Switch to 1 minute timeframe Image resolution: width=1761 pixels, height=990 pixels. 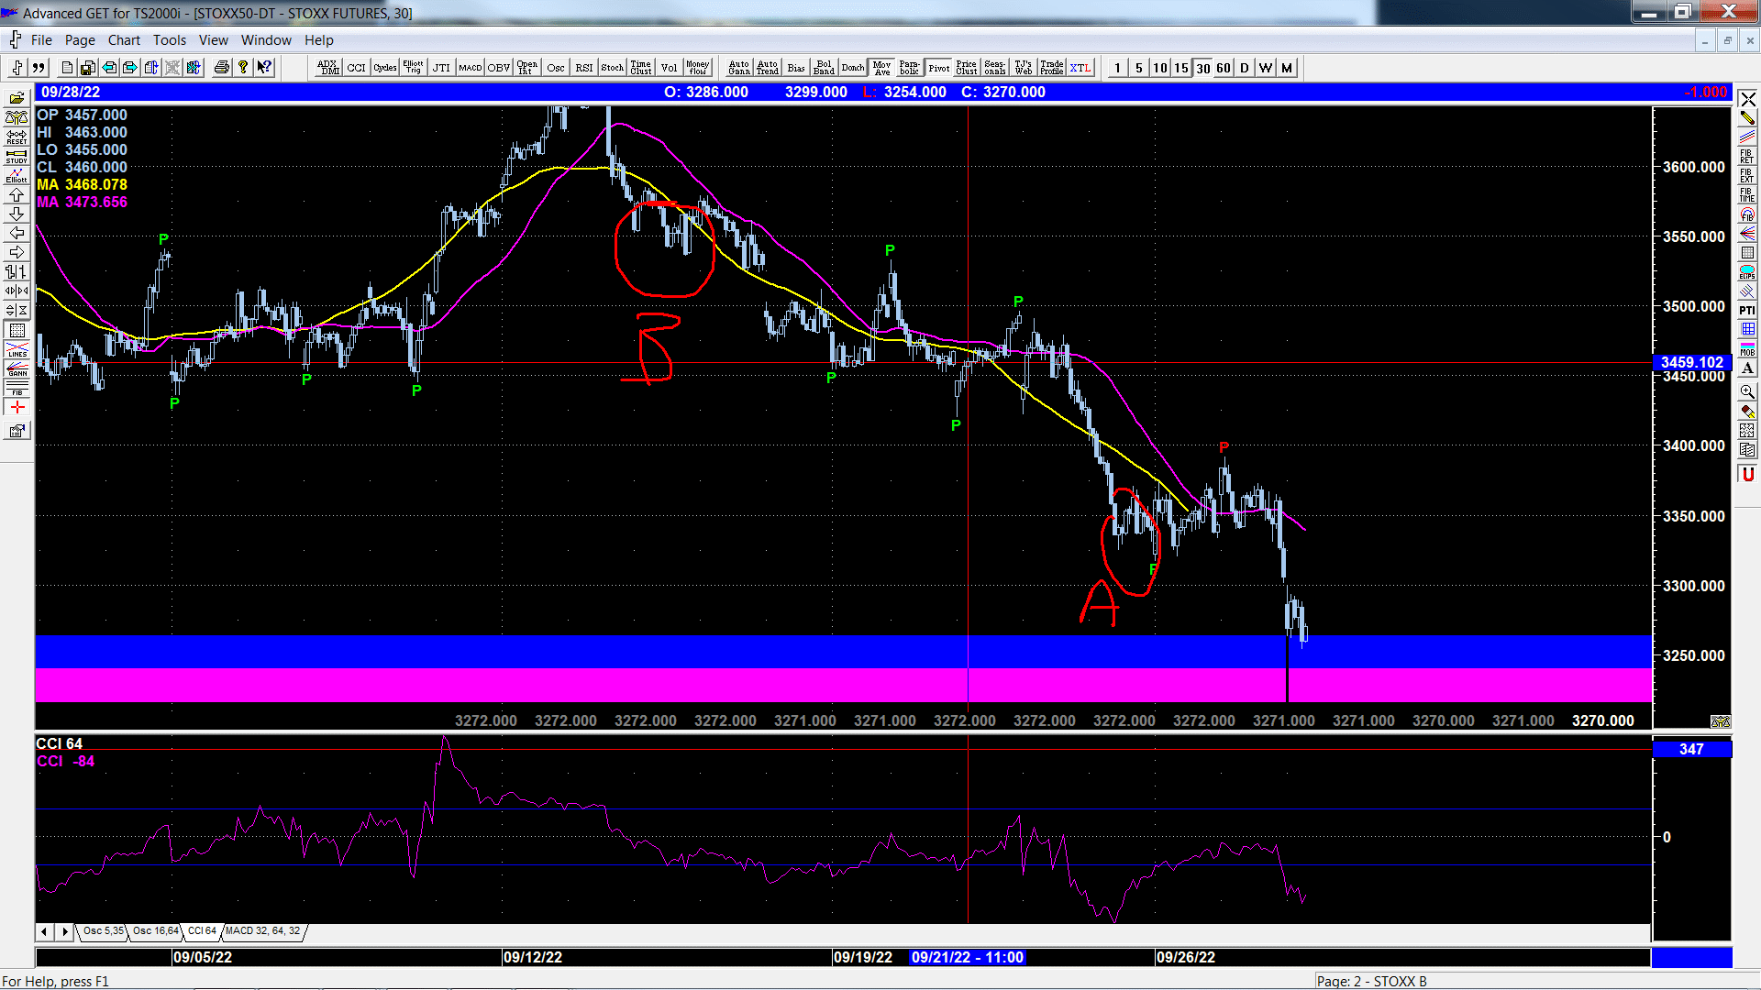[1118, 68]
